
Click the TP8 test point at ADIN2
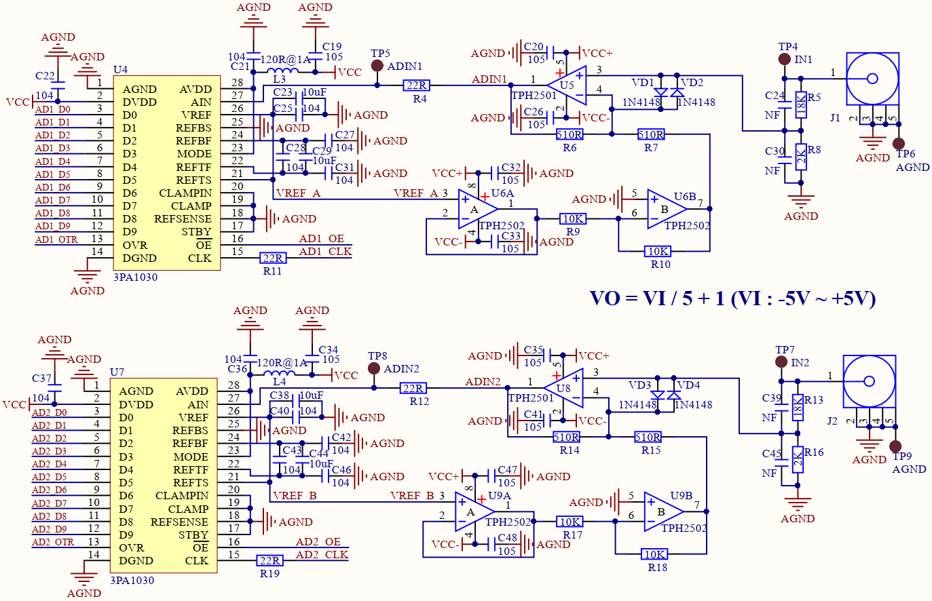point(374,368)
